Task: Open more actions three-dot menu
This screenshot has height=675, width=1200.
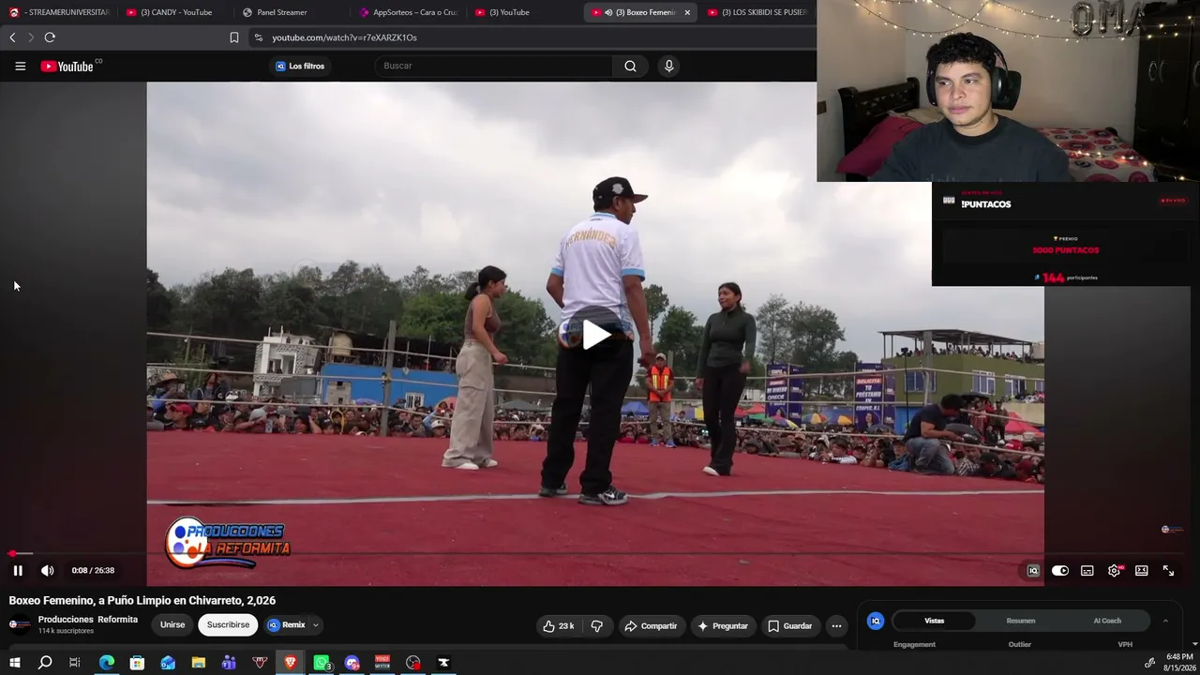Action: click(836, 625)
